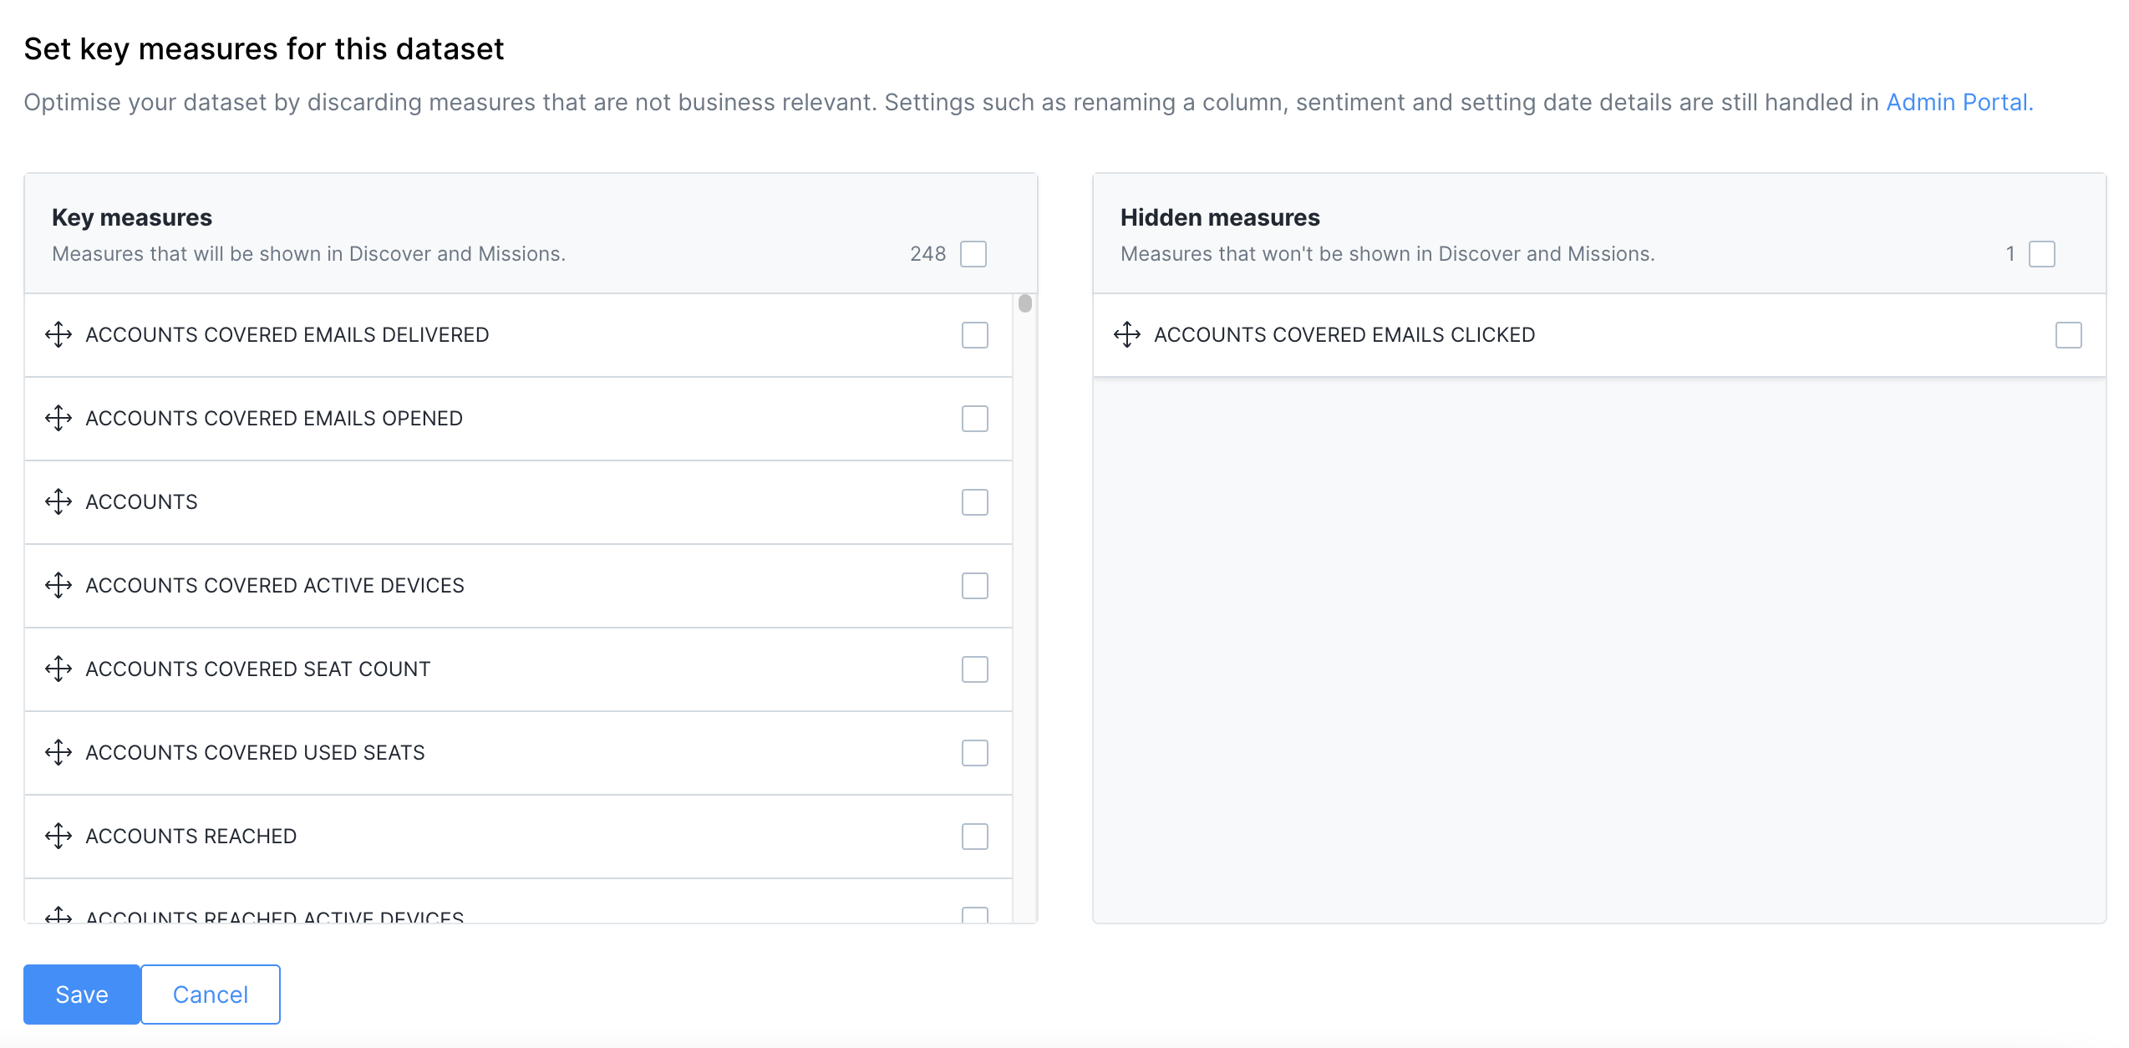Click the drag handle beside ACCOUNTS COVERED ACTIVE DEVICES
Screen dimensions: 2129x1048
[58, 586]
